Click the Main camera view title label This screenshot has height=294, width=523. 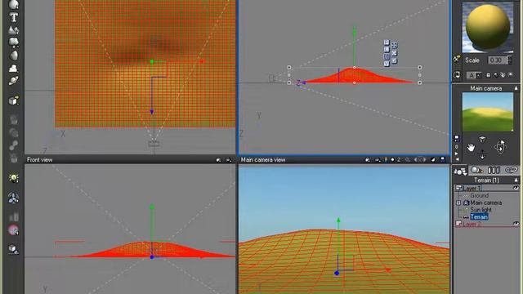(263, 160)
